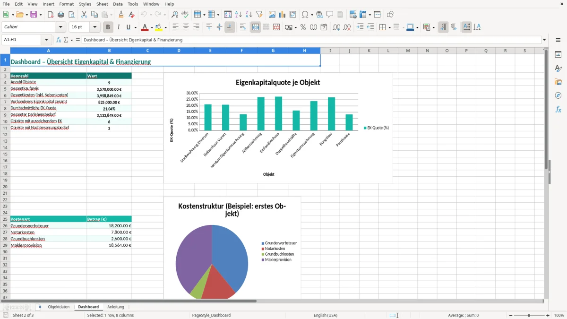The width and height of the screenshot is (567, 319).
Task: Click the Increase Indent icon
Action: (360, 27)
